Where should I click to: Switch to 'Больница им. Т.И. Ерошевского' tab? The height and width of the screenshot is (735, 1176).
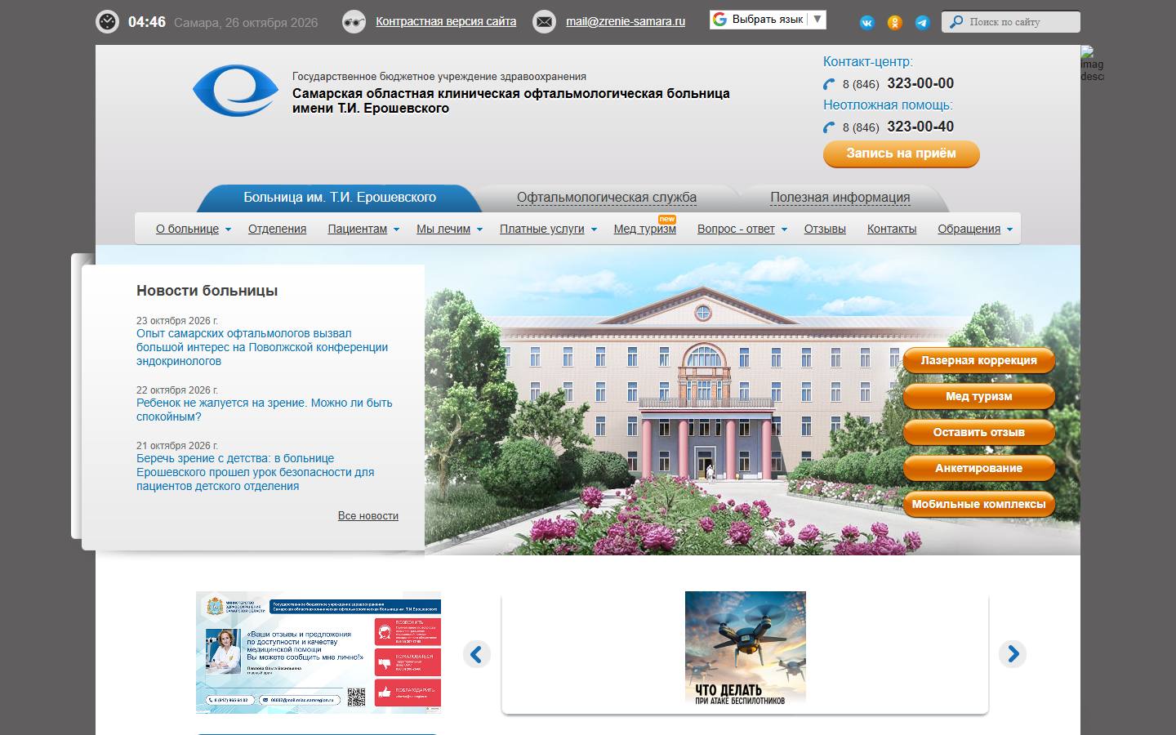pyautogui.click(x=340, y=198)
